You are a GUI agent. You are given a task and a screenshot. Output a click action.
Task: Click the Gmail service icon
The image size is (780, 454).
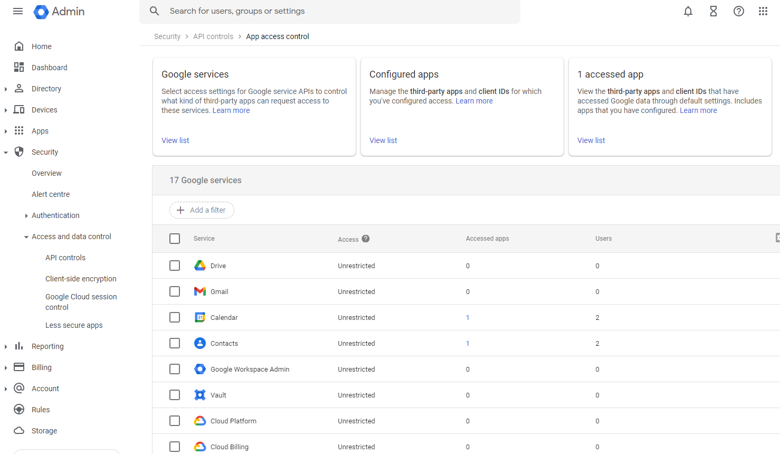point(200,291)
